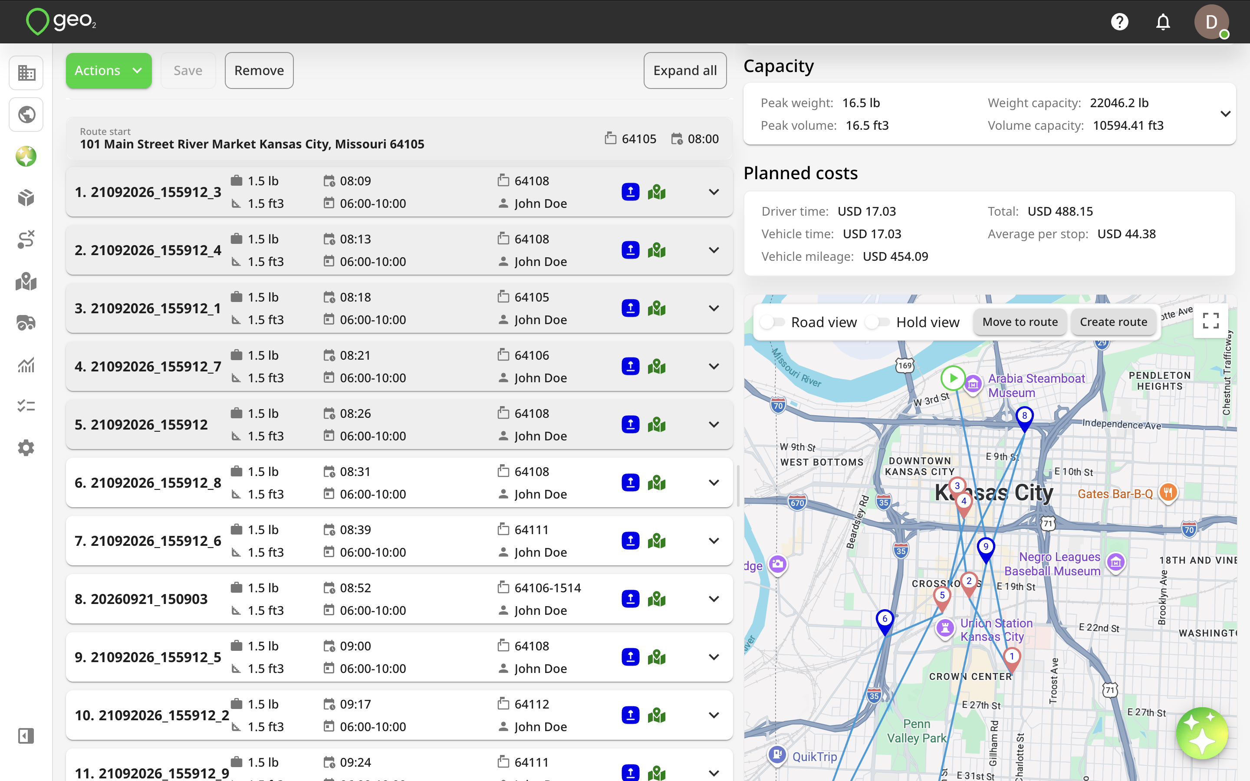
Task: Open the help question mark icon
Action: pyautogui.click(x=1119, y=22)
